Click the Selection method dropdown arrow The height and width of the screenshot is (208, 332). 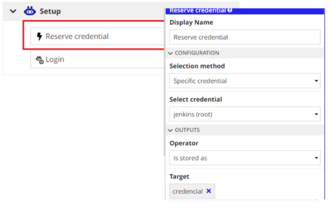click(316, 81)
